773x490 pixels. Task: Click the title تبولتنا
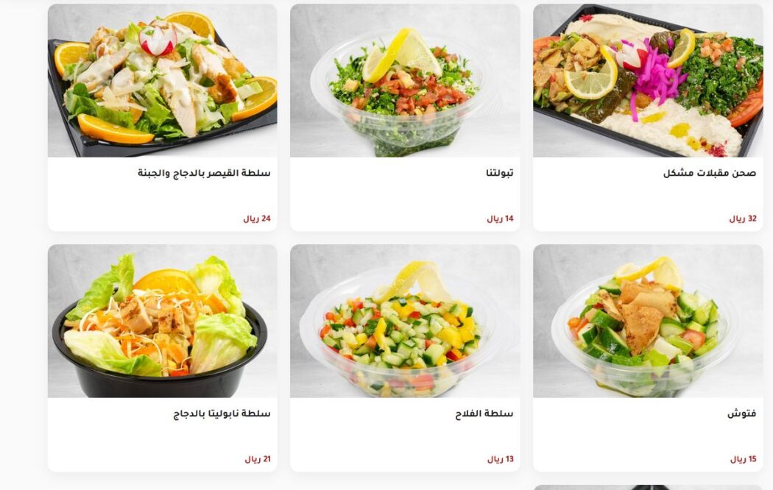pos(499,173)
